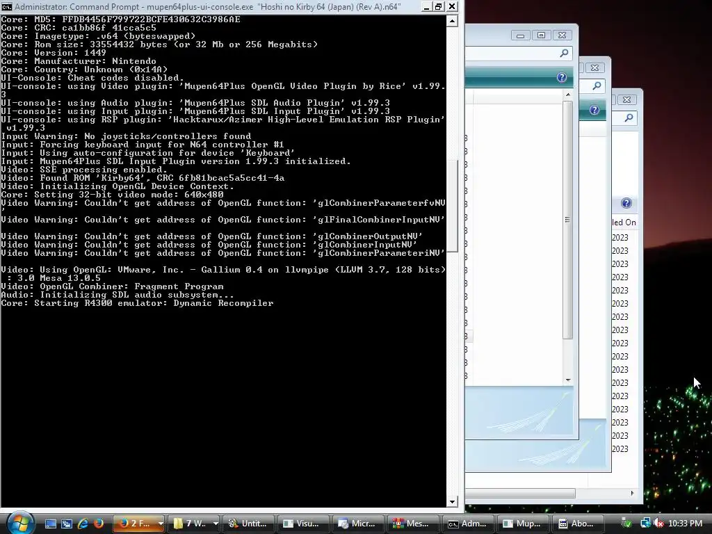The image size is (712, 534).
Task: Click the Command Prompt vertical scrollbar thumb
Action: coord(452,206)
